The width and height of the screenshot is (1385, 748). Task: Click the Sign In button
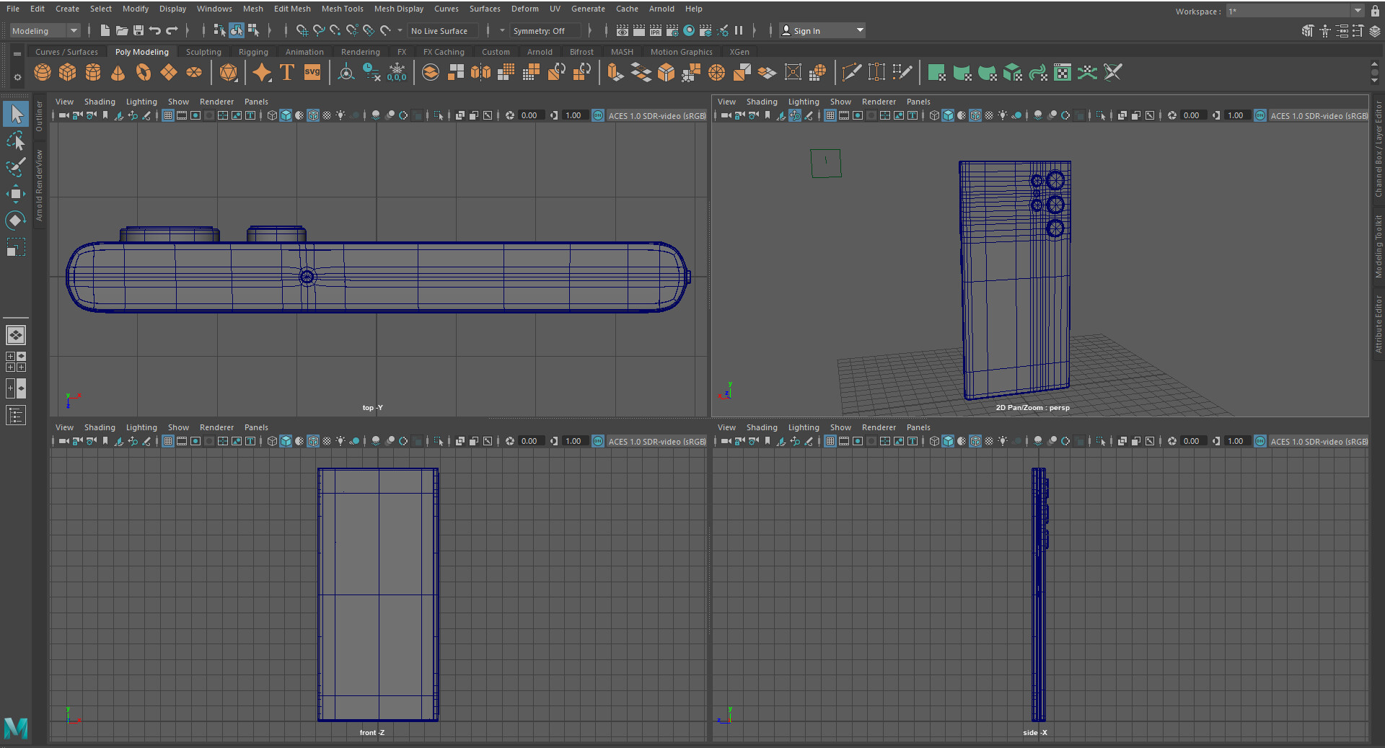click(806, 30)
